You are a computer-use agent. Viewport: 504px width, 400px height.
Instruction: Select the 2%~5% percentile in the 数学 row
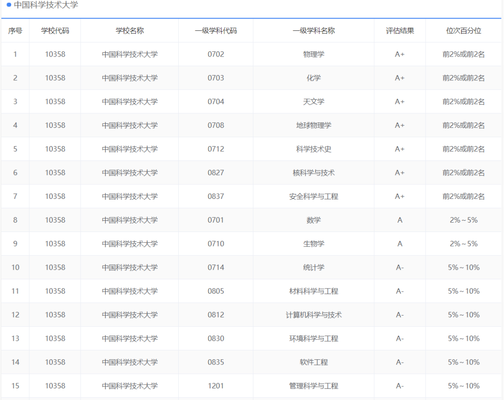click(463, 220)
